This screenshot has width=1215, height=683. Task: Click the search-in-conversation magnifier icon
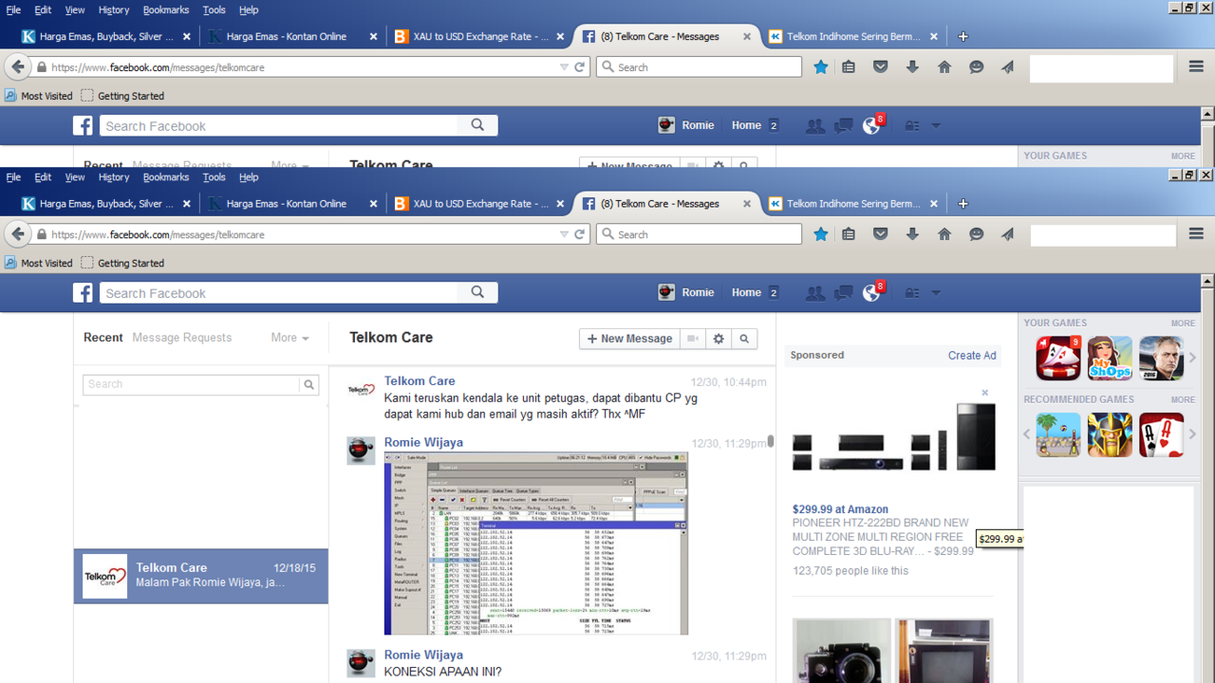coord(744,339)
